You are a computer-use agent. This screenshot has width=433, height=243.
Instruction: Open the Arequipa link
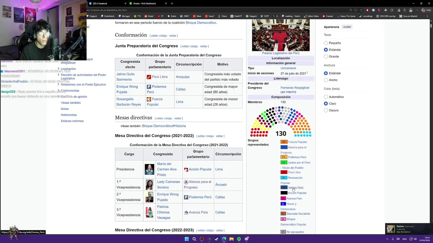tap(183, 77)
